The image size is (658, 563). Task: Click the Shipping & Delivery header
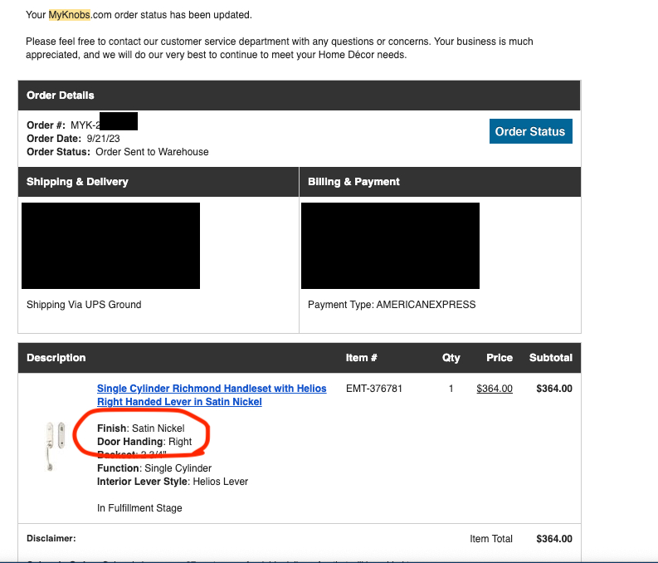click(77, 182)
